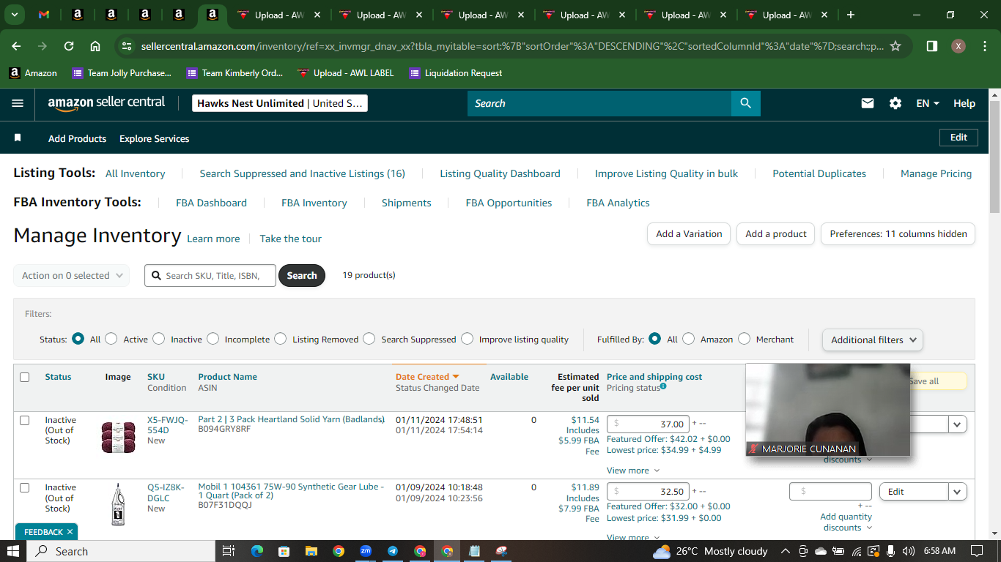Open the Hawks Nest Unlimited account switcher
The image size is (1001, 562).
click(x=280, y=103)
